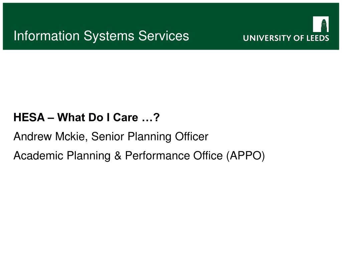Click the UNIVERSITY OF LEEDS wordmark
342x256 pixels.
(x=286, y=38)
